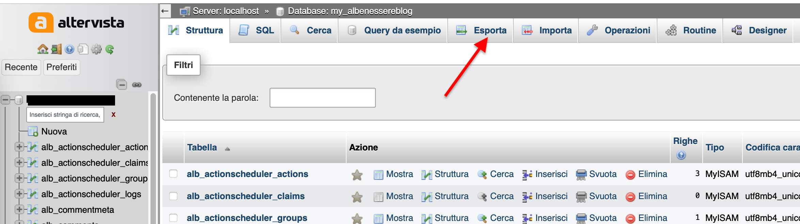This screenshot has width=800, height=224.
Task: Expand alb_actionscheduler_logs node in tree
Action: tap(19, 194)
